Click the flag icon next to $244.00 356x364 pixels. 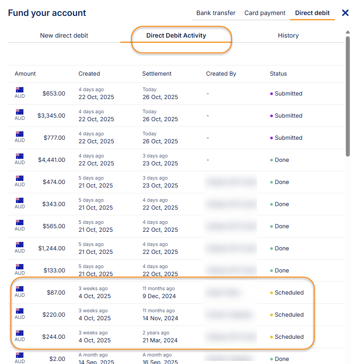click(x=19, y=333)
